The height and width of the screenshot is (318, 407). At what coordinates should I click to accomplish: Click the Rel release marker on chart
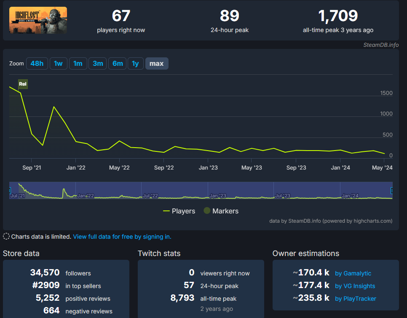click(23, 84)
